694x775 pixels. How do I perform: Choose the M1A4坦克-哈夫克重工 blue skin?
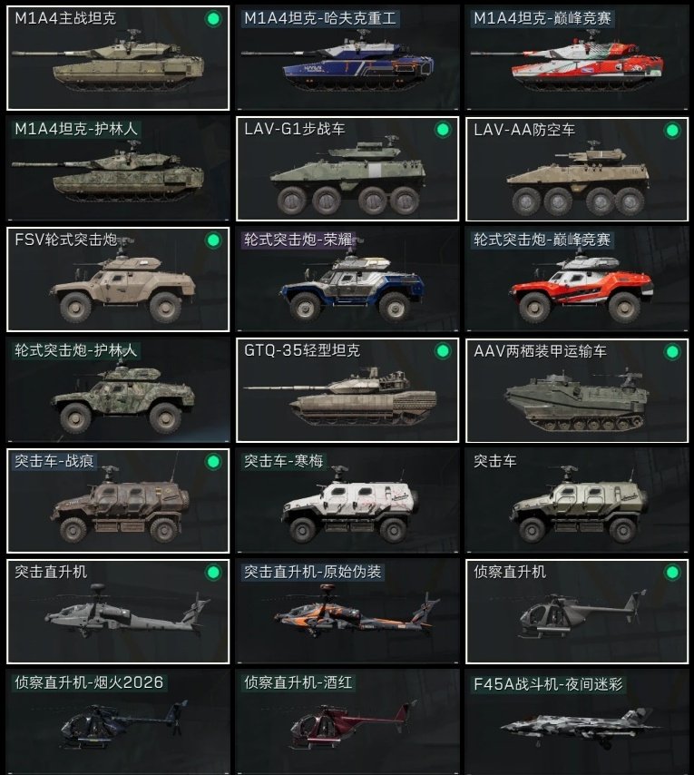pos(347,58)
